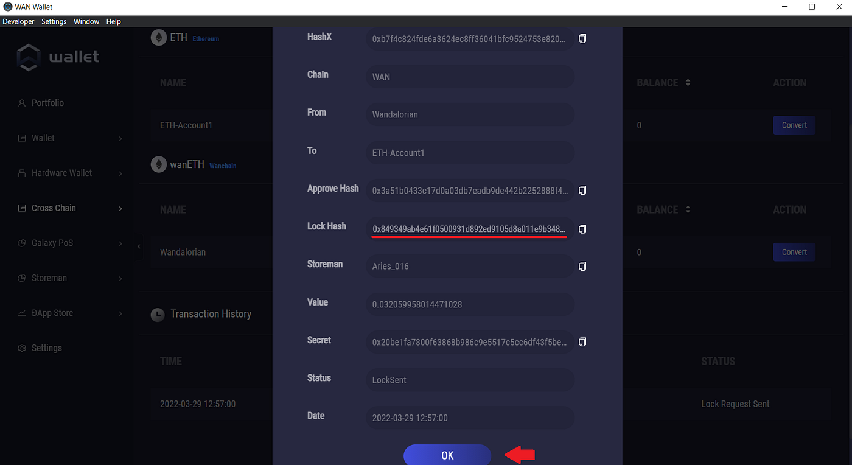Open the Help menu

coord(114,21)
